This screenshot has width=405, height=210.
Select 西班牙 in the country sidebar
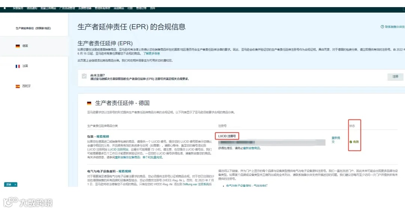26,86
